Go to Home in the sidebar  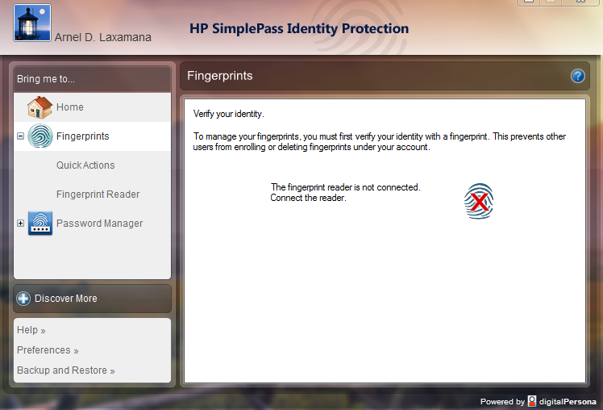pos(69,107)
